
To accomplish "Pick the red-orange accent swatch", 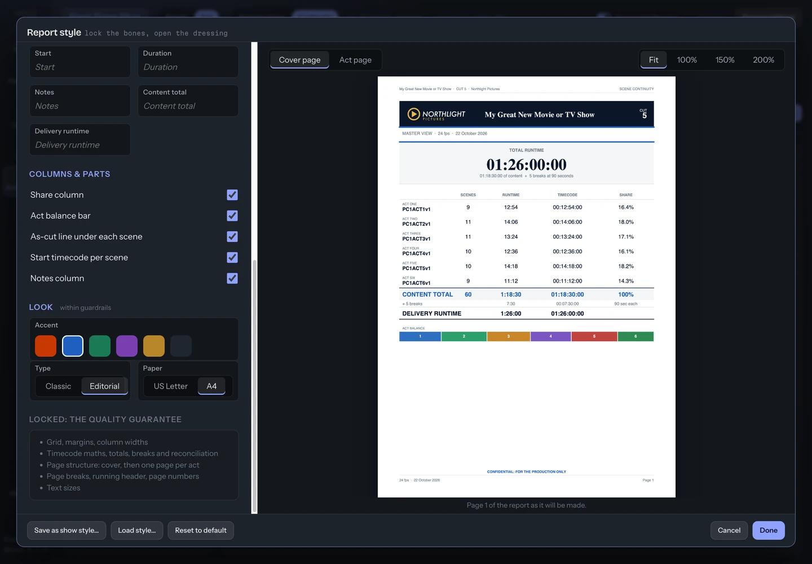I will [x=46, y=346].
